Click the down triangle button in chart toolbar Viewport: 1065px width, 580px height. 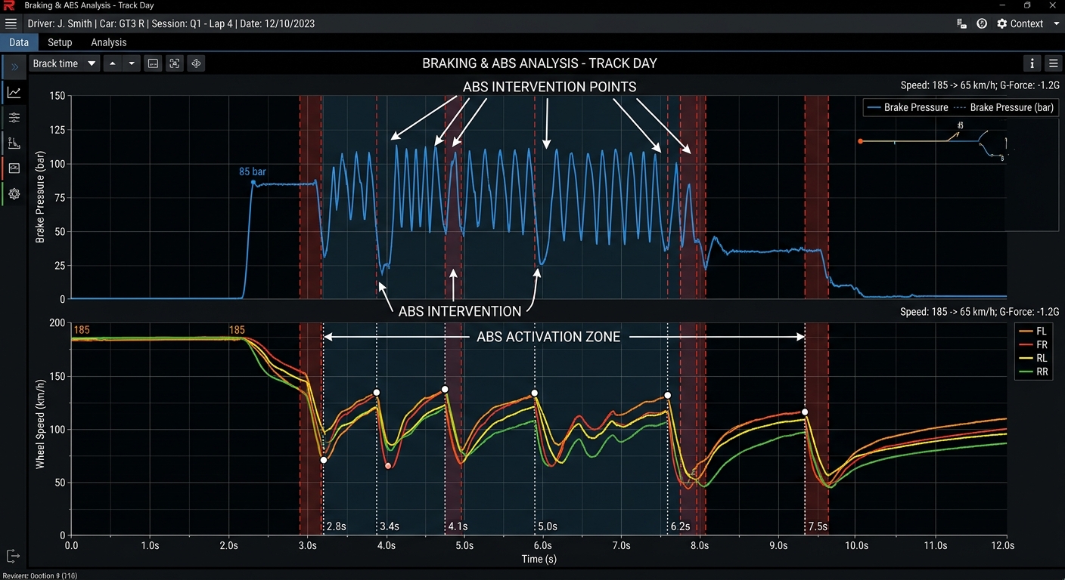point(132,63)
